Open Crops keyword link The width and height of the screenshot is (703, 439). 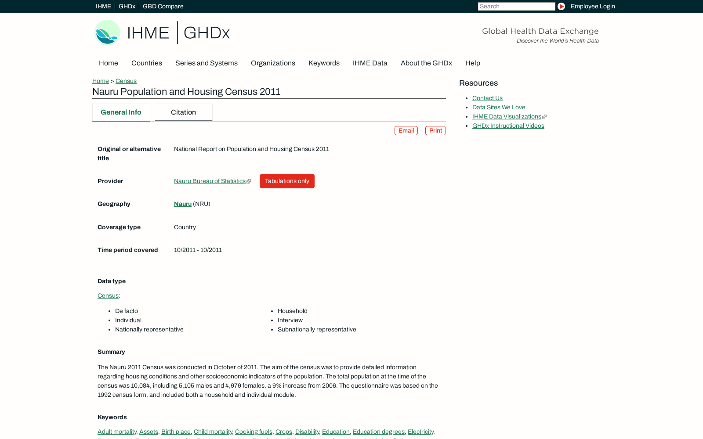pyautogui.click(x=284, y=432)
